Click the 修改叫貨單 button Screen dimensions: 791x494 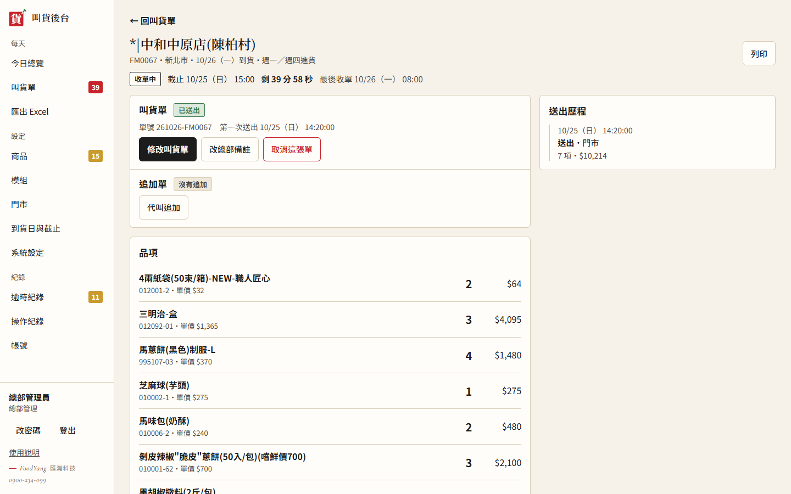coord(168,149)
